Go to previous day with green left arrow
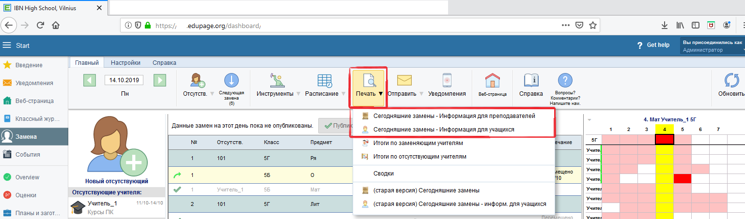This screenshot has height=219, width=745. tap(90, 80)
